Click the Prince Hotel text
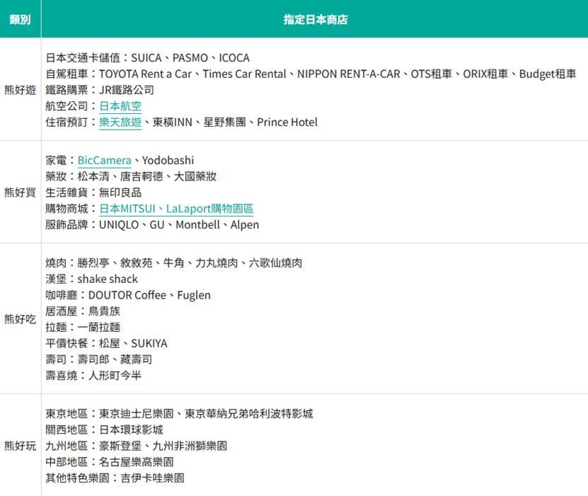Viewport: 588px width, 496px height. click(287, 122)
